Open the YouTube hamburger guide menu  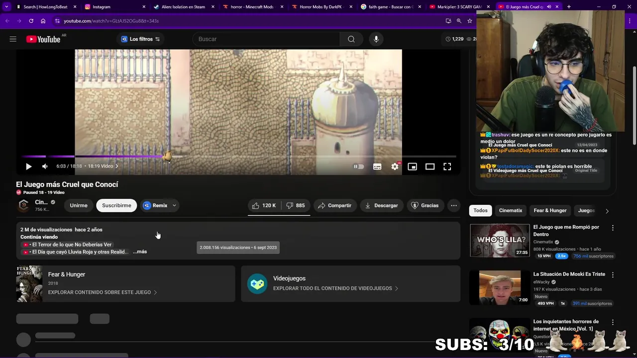(x=13, y=39)
